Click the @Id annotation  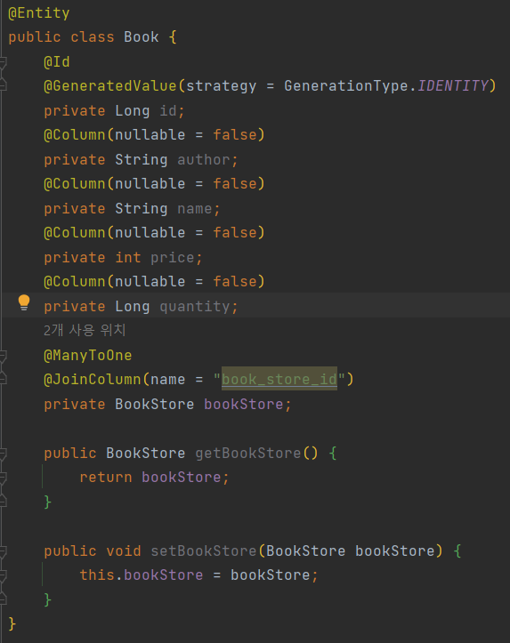point(57,62)
